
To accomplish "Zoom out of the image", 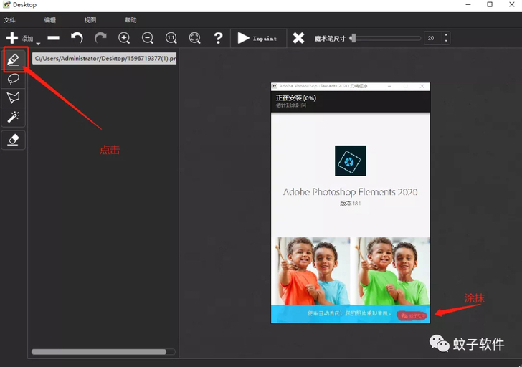I will 148,38.
